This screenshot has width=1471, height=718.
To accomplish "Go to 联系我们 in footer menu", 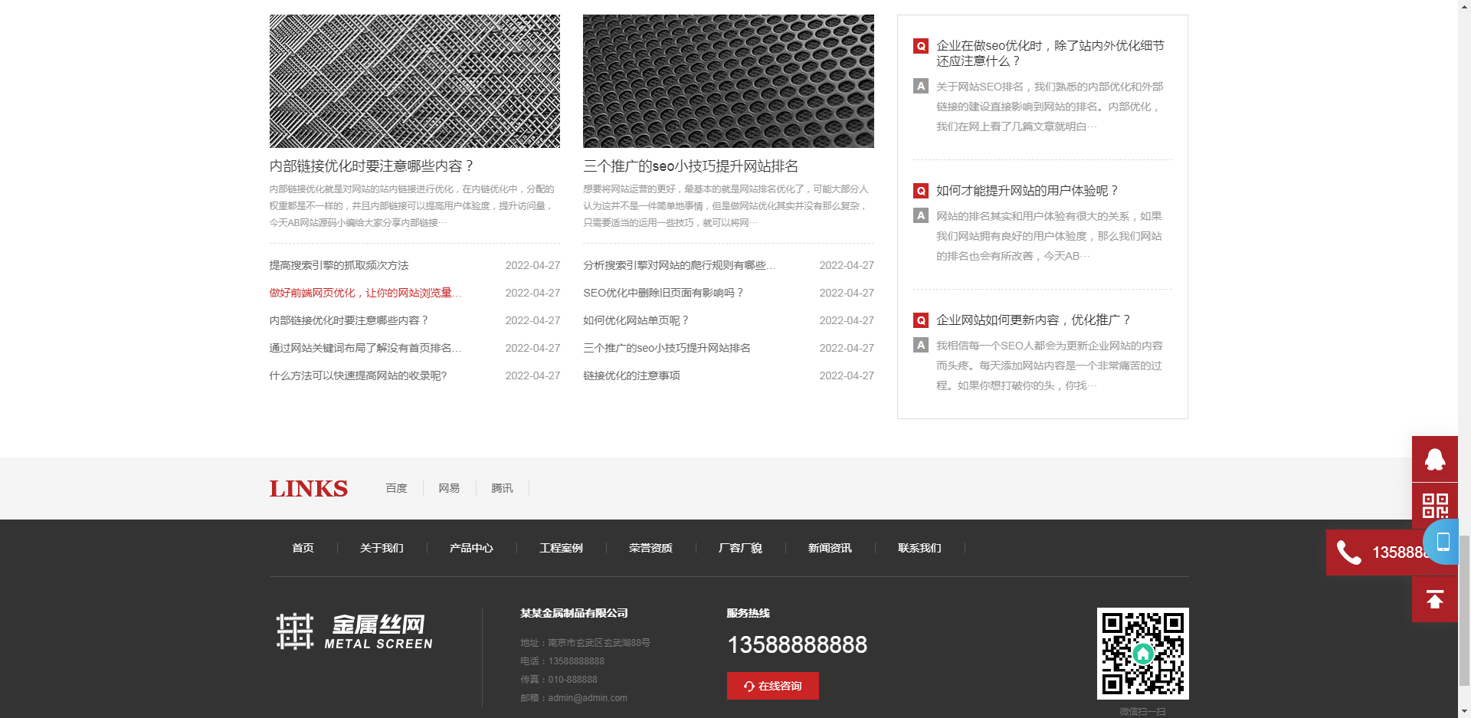I will coord(919,548).
